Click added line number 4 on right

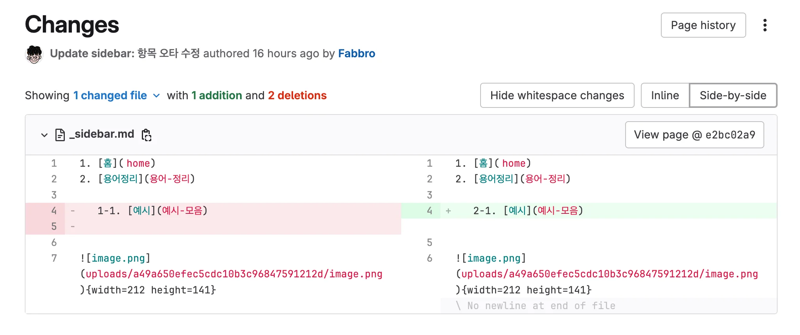pos(429,211)
